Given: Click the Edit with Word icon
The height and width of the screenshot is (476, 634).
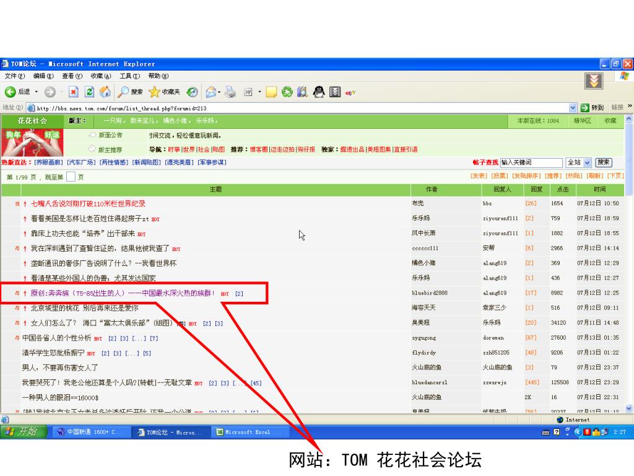Looking at the screenshot, I should tap(248, 92).
